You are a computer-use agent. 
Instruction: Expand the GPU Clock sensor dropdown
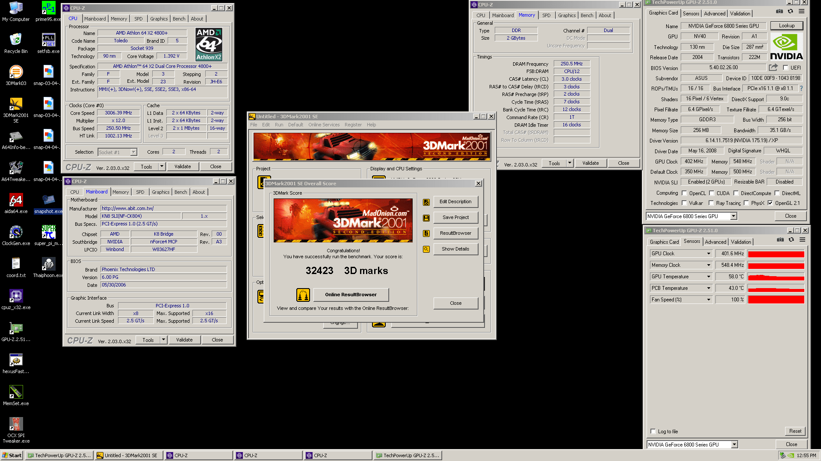coord(709,254)
